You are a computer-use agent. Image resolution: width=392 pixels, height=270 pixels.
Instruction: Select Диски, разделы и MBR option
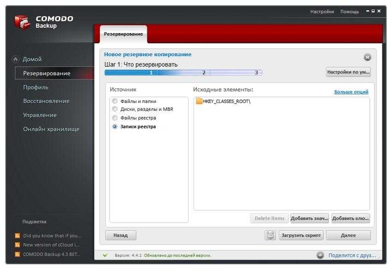115,109
